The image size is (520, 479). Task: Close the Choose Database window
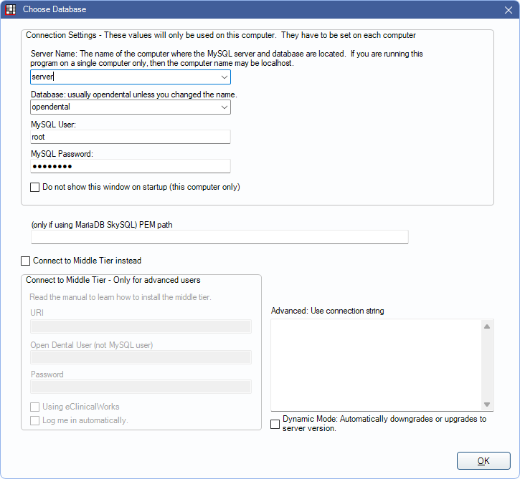[509, 9]
